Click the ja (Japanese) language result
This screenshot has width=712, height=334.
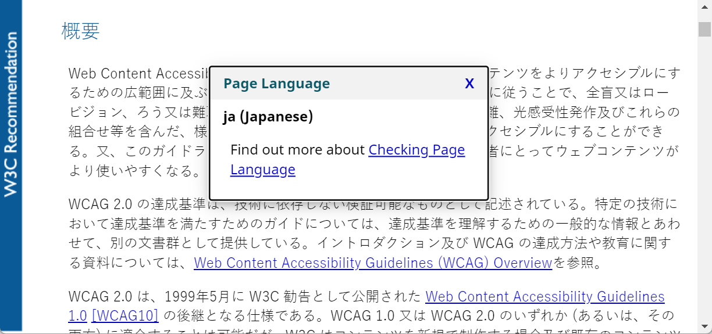pos(268,117)
